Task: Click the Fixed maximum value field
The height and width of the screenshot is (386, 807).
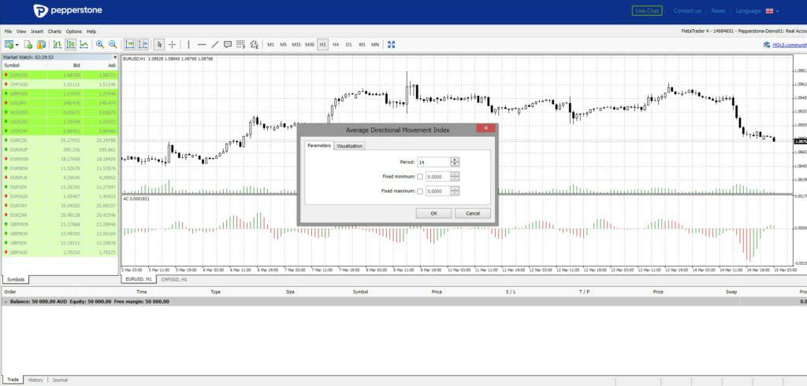Action: pyautogui.click(x=438, y=191)
